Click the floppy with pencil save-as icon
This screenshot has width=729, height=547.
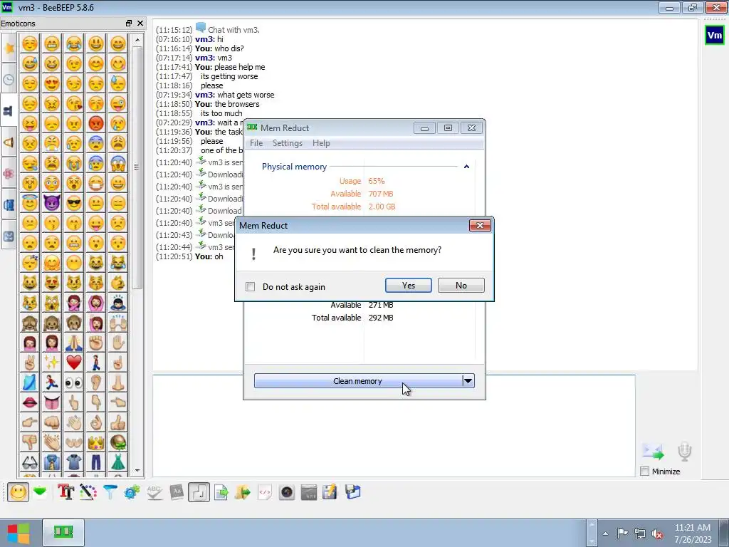(330, 492)
